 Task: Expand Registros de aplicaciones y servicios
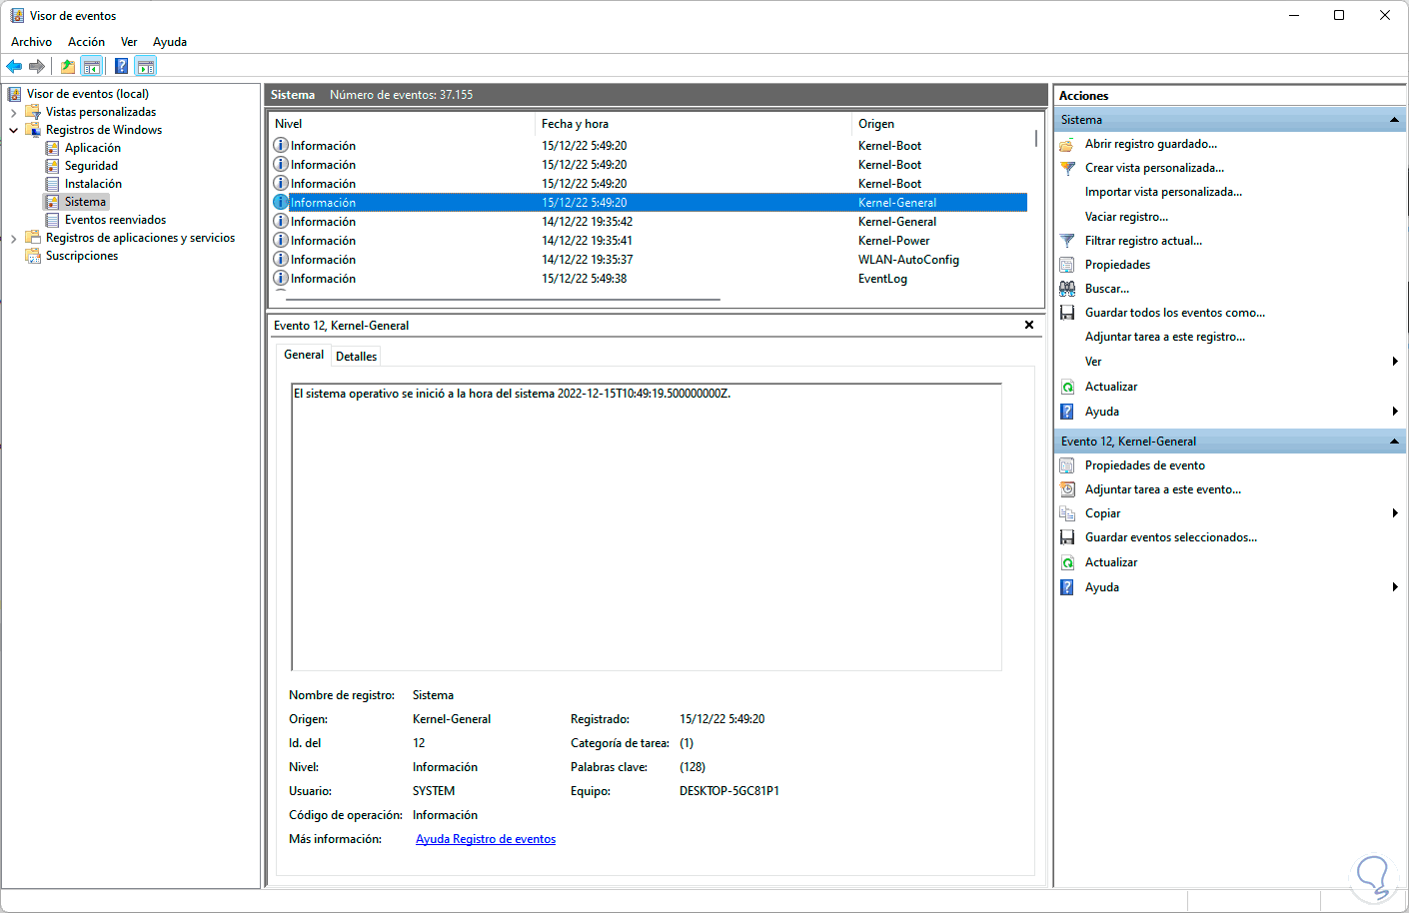click(x=13, y=239)
